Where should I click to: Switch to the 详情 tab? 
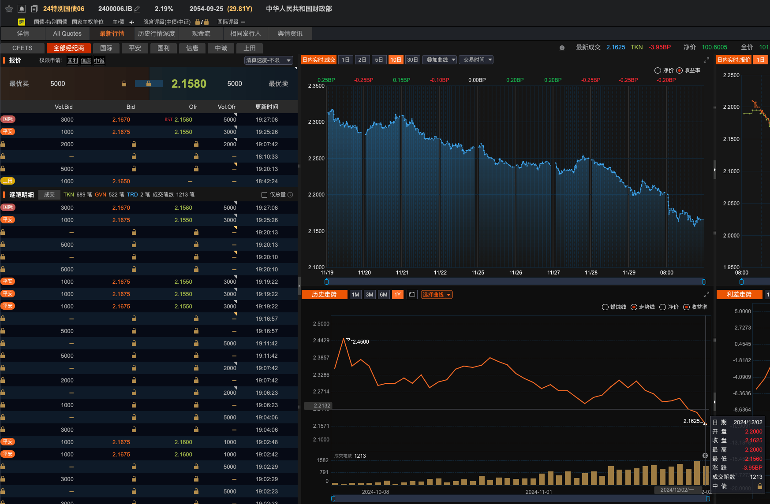point(23,33)
